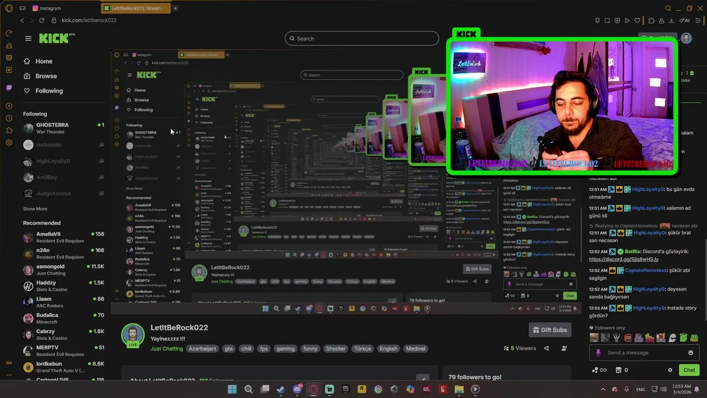
Task: Click the main Kick search field
Action: pos(362,39)
